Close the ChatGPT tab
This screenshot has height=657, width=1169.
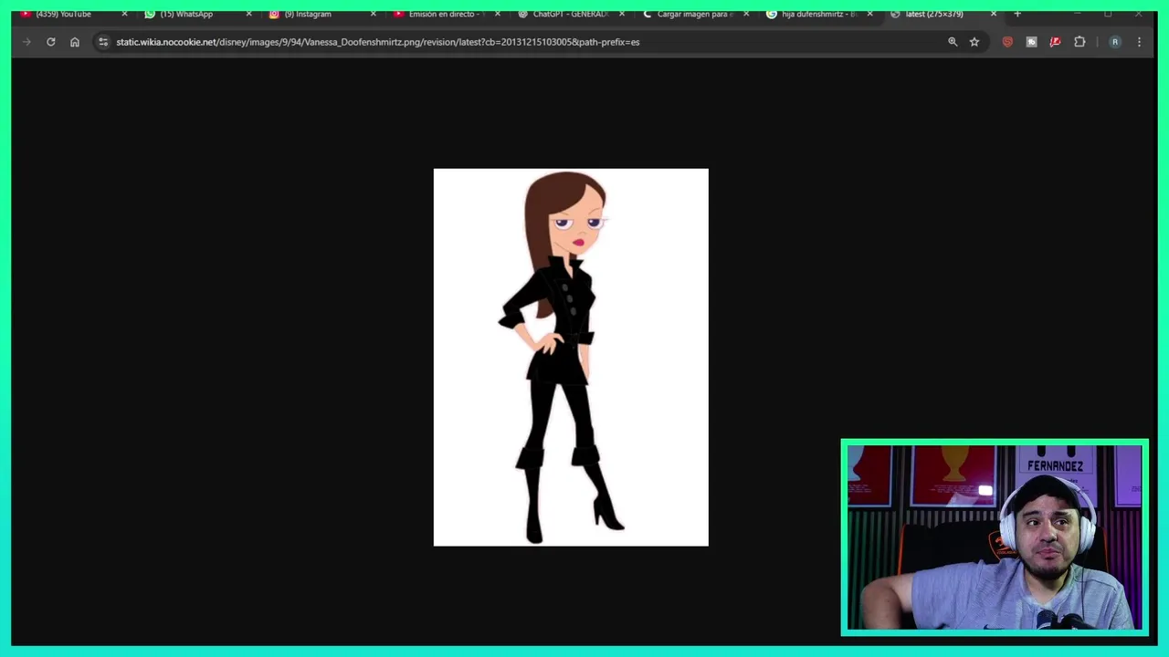click(622, 14)
